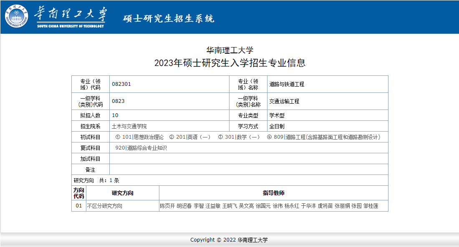459x247 pixels.
Task: Click exam subject 101|思想政治理论
Action: tap(140, 137)
